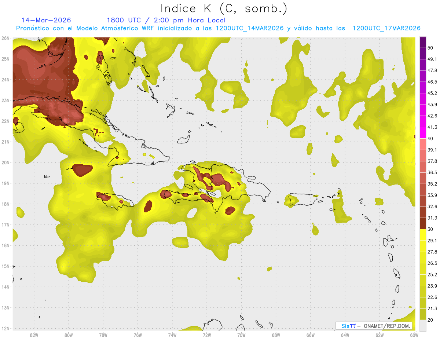Click the colorbar label "29.1"
This screenshot has width=440, height=340.
click(432, 241)
